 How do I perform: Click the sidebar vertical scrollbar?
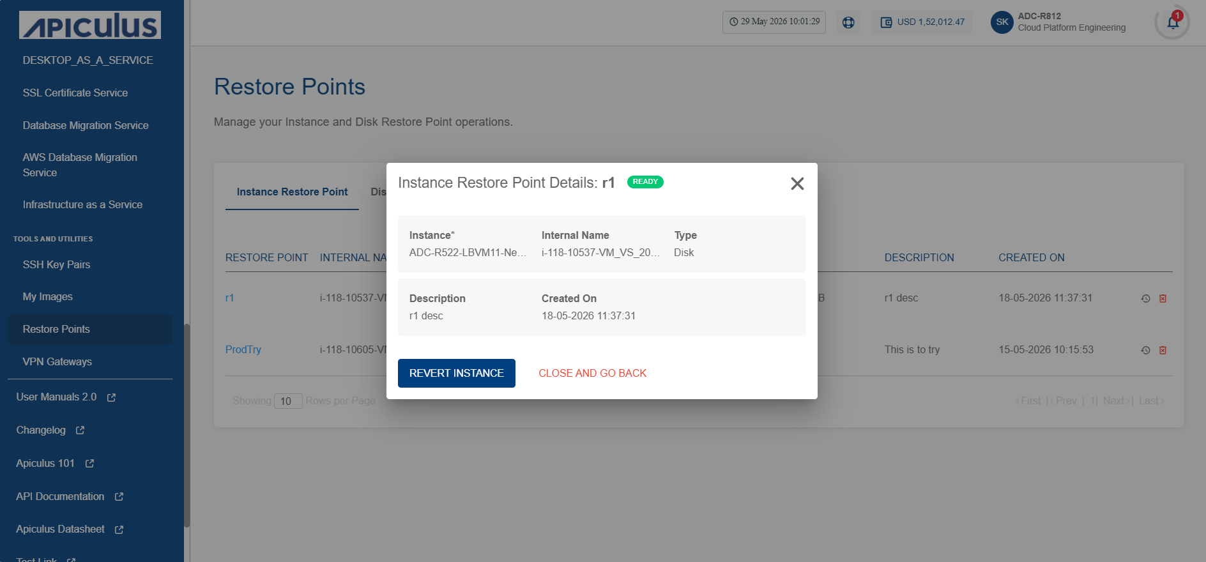tap(187, 425)
